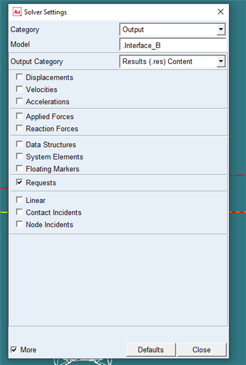246x365 pixels.
Task: Check the Accelerations option
Action: pyautogui.click(x=19, y=101)
